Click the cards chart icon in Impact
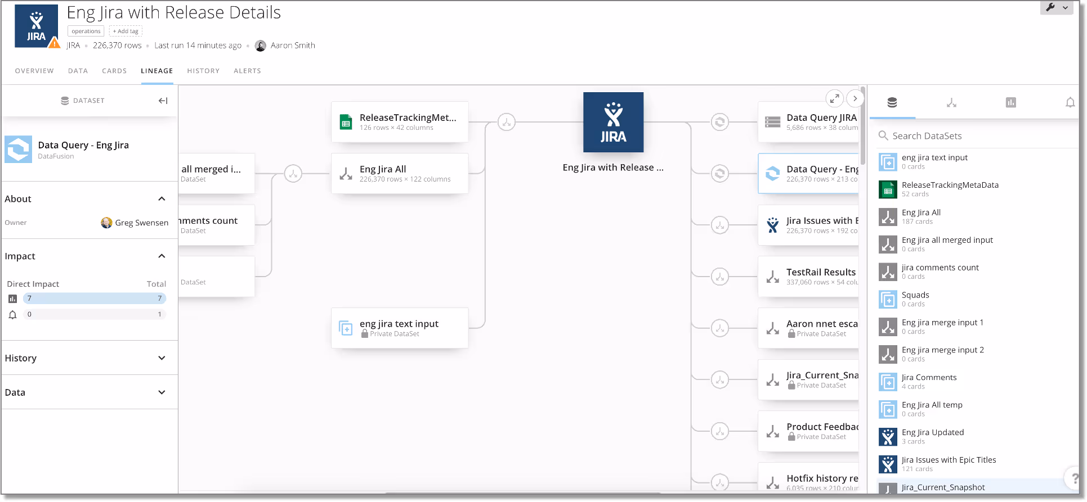Screen dimensions: 1087x502 (x=12, y=299)
